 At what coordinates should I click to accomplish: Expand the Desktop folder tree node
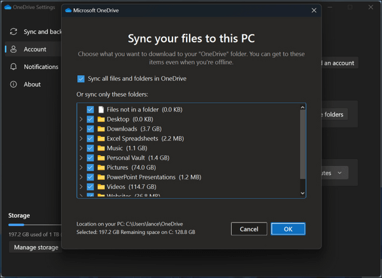pos(81,119)
